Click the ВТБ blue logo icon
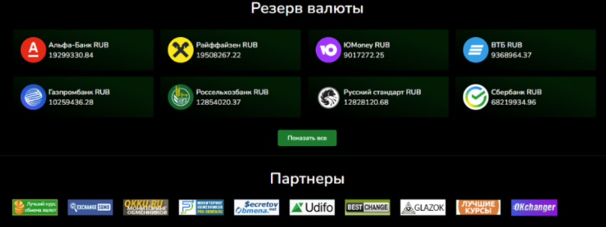The height and width of the screenshot is (227, 606). pyautogui.click(x=476, y=50)
